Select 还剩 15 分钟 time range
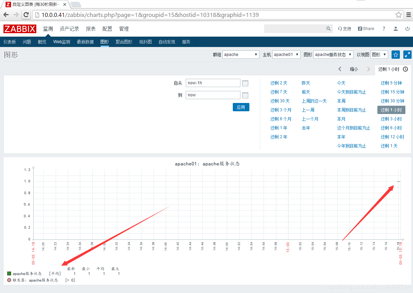Viewport: 413px width, 293px height. (392, 92)
